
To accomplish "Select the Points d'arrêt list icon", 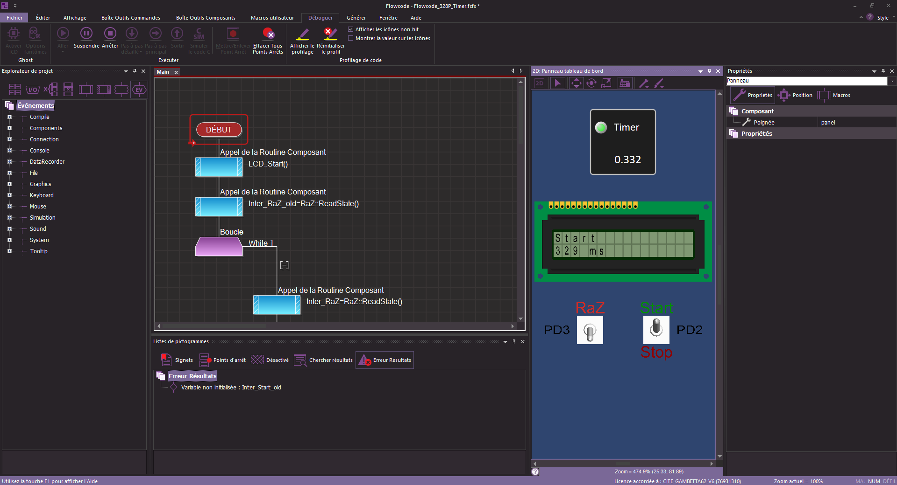I will (x=205, y=360).
